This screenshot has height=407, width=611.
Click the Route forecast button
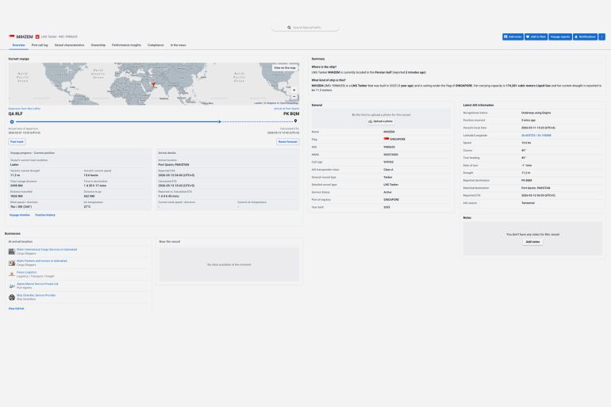(x=287, y=142)
